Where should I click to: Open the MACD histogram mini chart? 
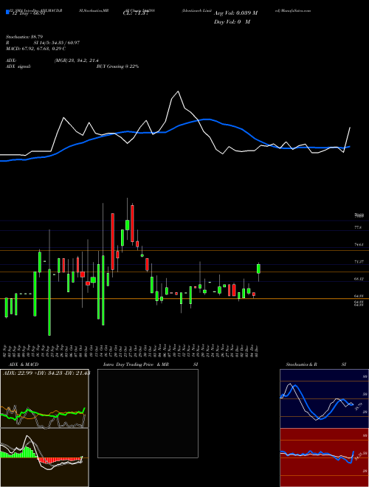[44, 457]
